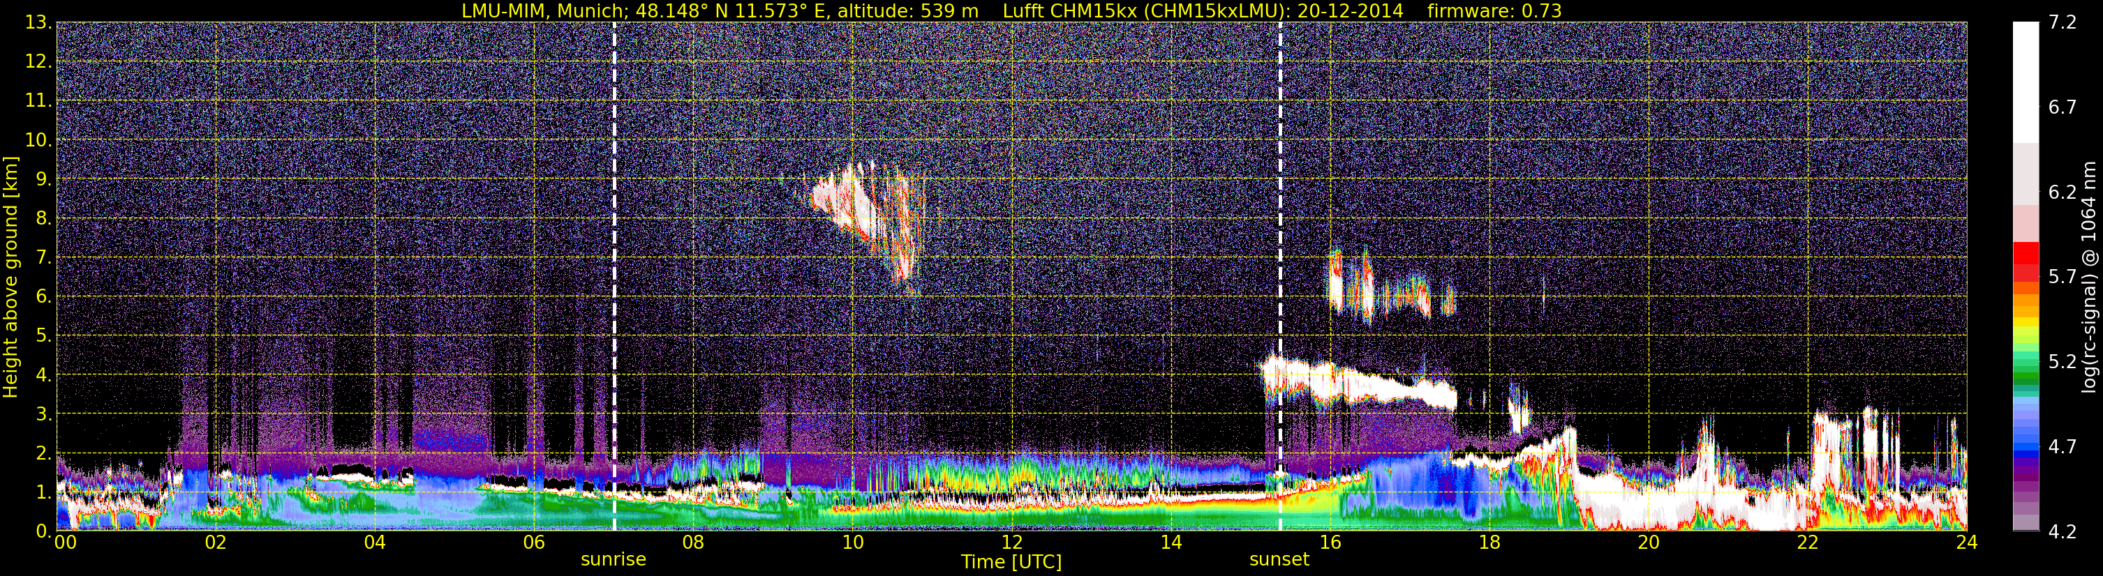Viewport: 2103px width, 576px height.
Task: Click the white top section of the colorbar
Action: (x=2026, y=82)
